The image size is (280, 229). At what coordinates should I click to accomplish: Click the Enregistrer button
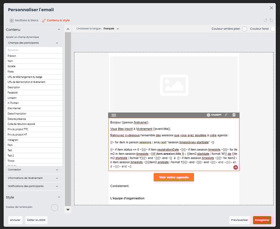coord(262,220)
